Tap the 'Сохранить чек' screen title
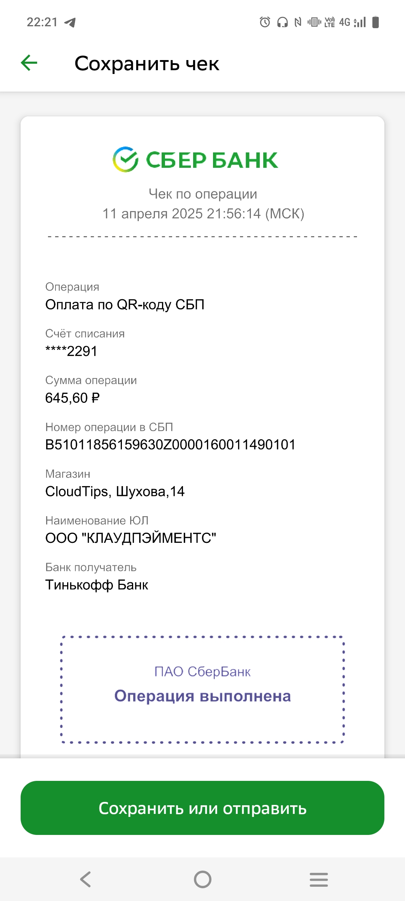This screenshot has height=901, width=405. (147, 63)
